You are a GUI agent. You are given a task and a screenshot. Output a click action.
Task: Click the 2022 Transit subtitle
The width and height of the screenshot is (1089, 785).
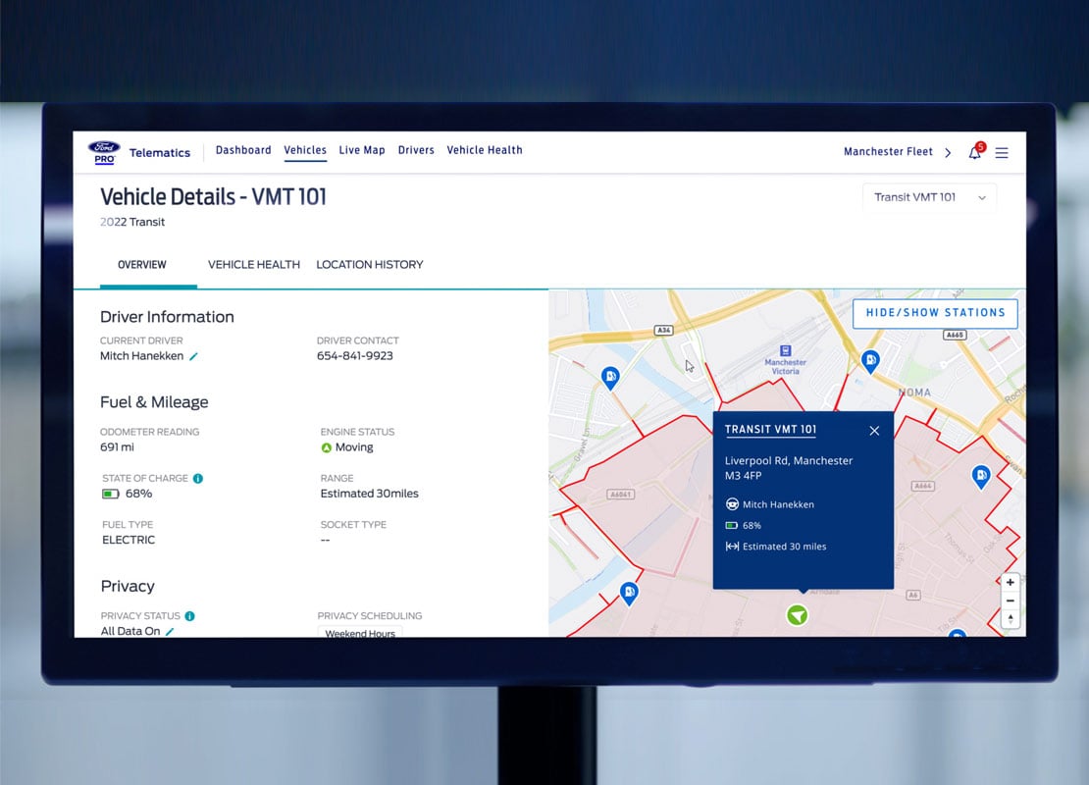(132, 223)
